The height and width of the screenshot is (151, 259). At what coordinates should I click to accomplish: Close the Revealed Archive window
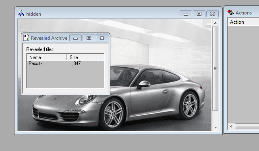(102, 38)
